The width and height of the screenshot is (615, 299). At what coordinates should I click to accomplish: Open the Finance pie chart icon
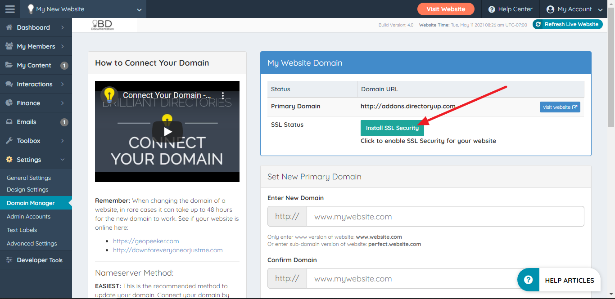(10, 103)
